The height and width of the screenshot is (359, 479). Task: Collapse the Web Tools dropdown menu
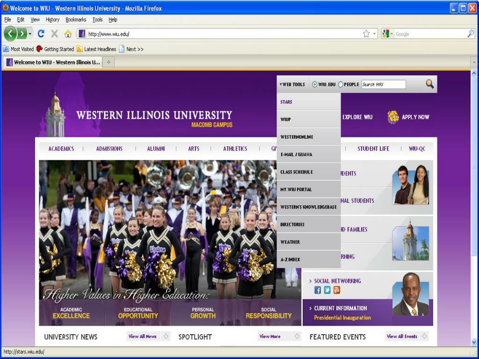(x=292, y=84)
